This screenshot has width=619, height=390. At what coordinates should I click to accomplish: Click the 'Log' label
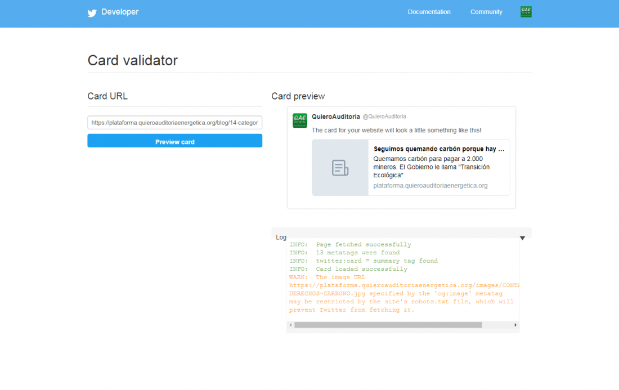281,237
